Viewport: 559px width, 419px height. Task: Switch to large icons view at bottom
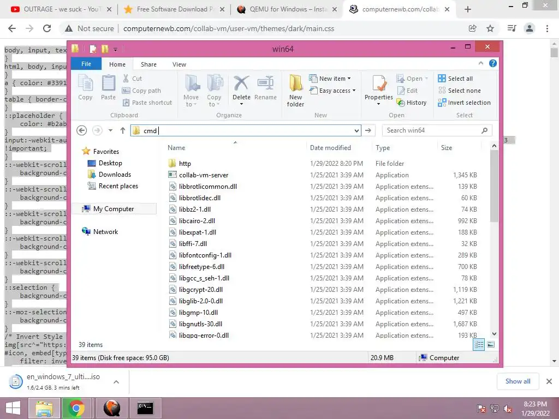point(491,344)
